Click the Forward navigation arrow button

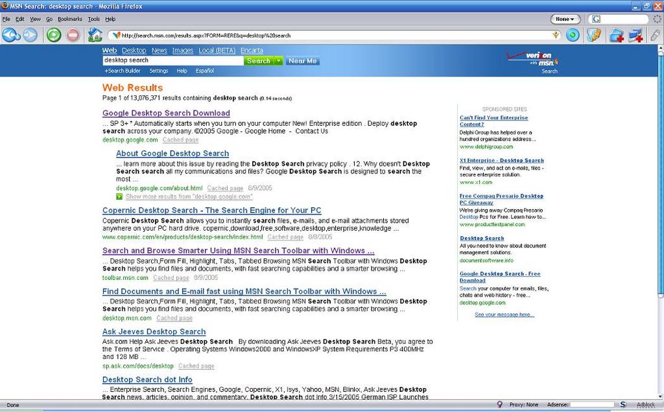tap(30, 35)
